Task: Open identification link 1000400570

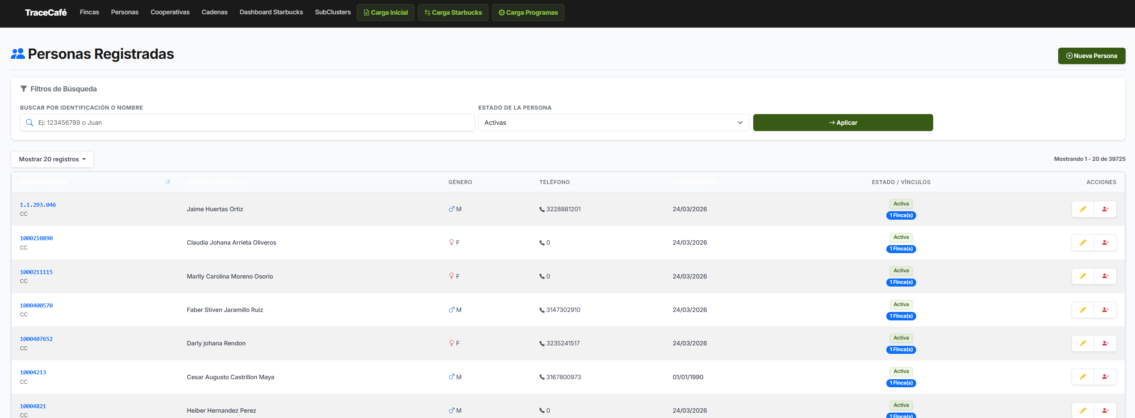Action: coord(36,305)
